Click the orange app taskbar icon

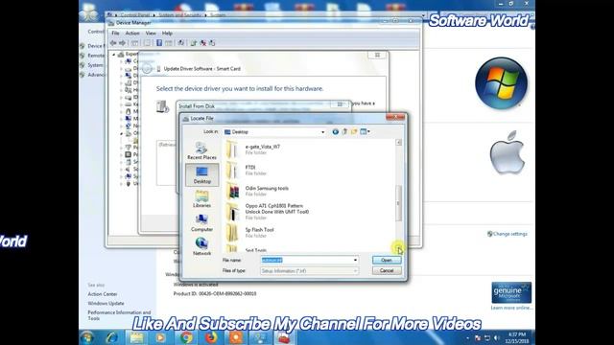pos(236,337)
